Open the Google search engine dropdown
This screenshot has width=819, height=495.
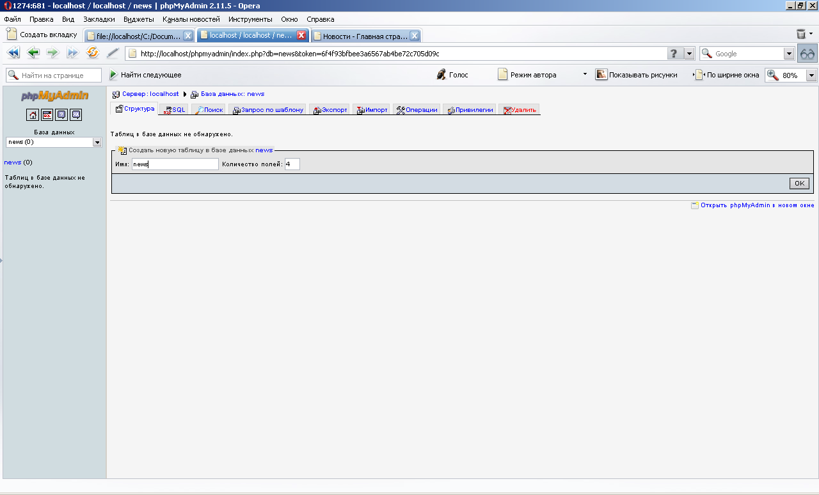(789, 54)
